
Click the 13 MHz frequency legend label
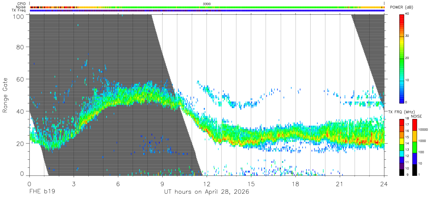coord(408,150)
